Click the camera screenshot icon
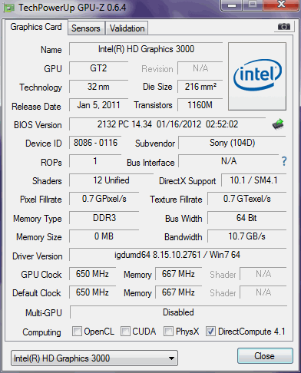Screen dimensions: 301x373 pos(284,27)
